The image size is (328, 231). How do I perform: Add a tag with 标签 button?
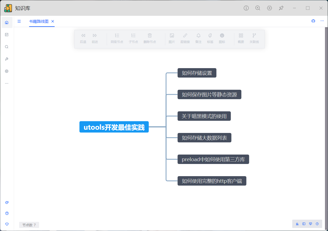tap(210, 38)
